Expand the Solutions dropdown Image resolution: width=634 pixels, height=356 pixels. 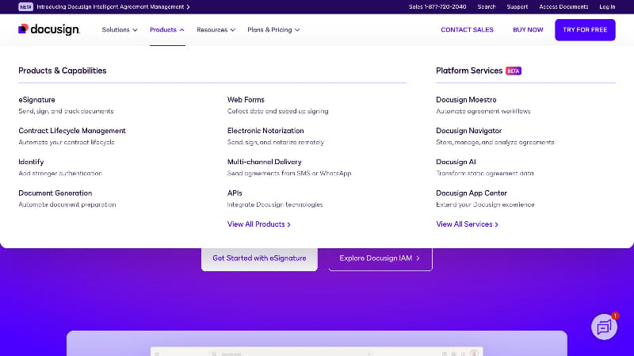pos(120,29)
